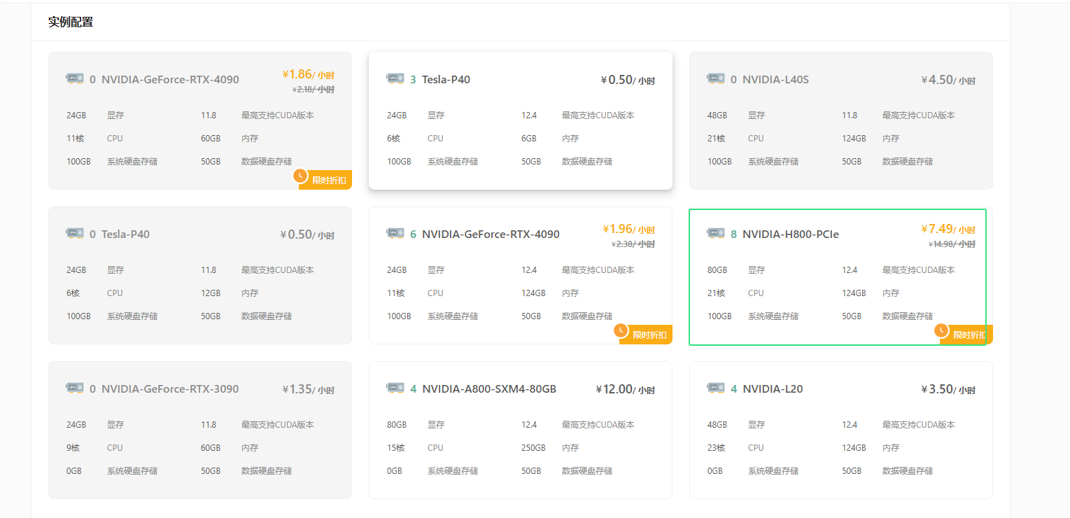Viewport: 1070px width, 518px height.
Task: Click ¥0.50/小时 on Tesla-P40 card with 3 available
Action: (628, 80)
